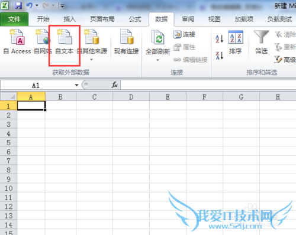Viewport: 296px width, 235px height.
Task: Click into the formula bar input
Action: pyautogui.click(x=208, y=85)
